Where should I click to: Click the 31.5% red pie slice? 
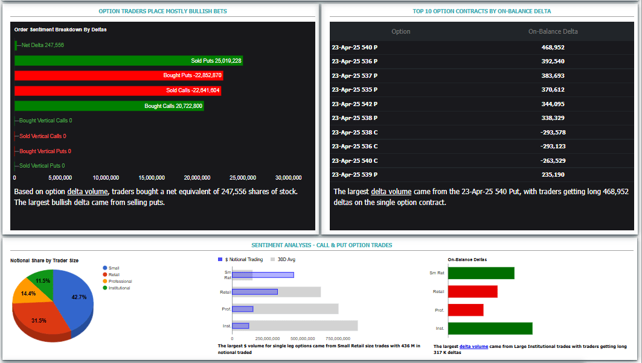coord(39,320)
